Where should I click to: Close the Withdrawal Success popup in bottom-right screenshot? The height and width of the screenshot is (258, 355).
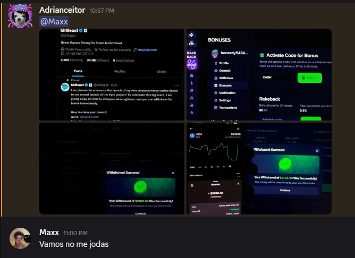[317, 151]
